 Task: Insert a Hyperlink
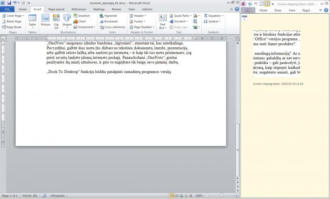point(108,16)
